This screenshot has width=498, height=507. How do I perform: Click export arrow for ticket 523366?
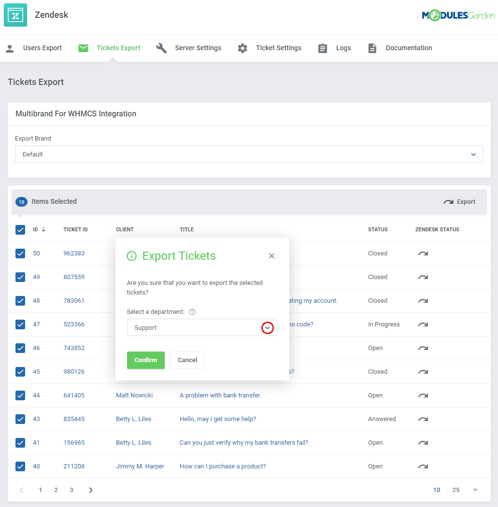(x=423, y=324)
